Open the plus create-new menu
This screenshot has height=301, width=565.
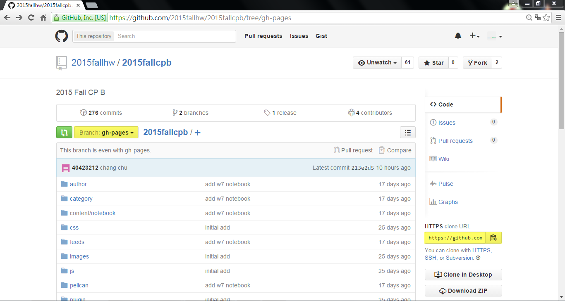pos(474,36)
